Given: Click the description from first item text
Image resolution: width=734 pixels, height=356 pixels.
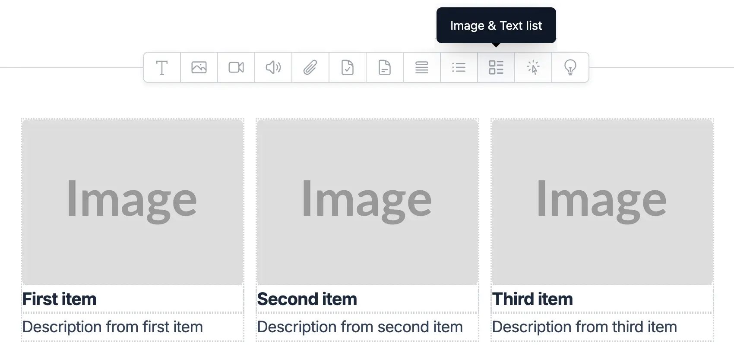Looking at the screenshot, I should coord(113,327).
